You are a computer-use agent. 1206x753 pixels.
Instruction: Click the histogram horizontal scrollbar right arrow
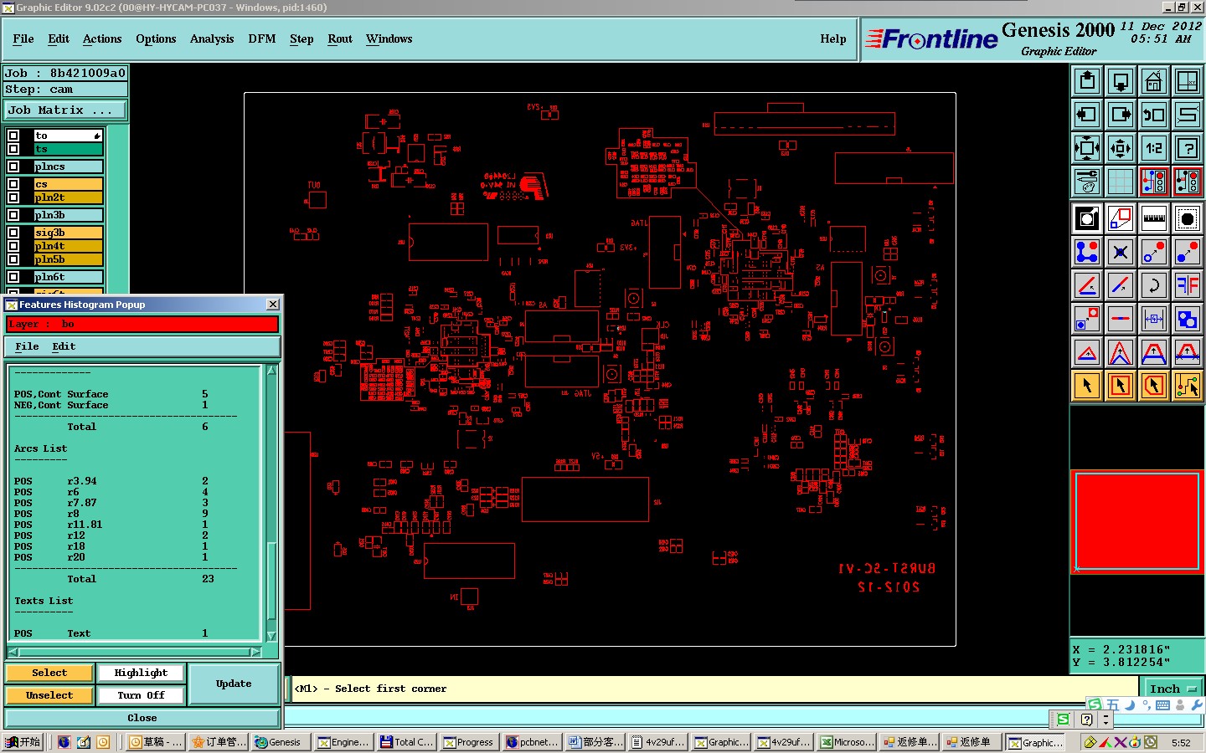click(255, 652)
